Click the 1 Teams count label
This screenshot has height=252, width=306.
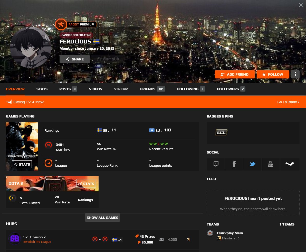coord(287,224)
